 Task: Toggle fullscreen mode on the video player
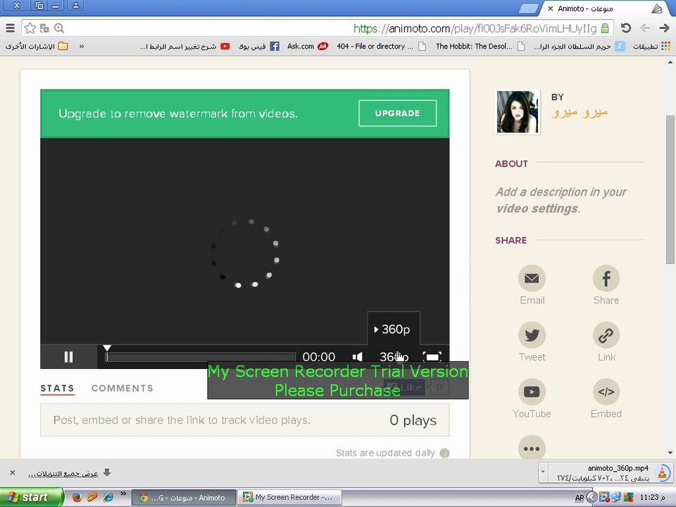(x=432, y=357)
